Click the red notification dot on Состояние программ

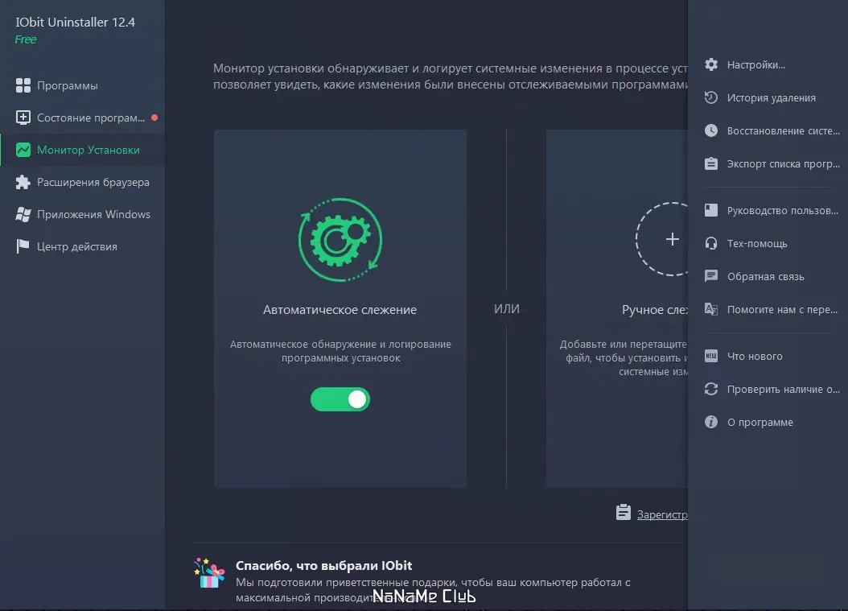(x=154, y=118)
